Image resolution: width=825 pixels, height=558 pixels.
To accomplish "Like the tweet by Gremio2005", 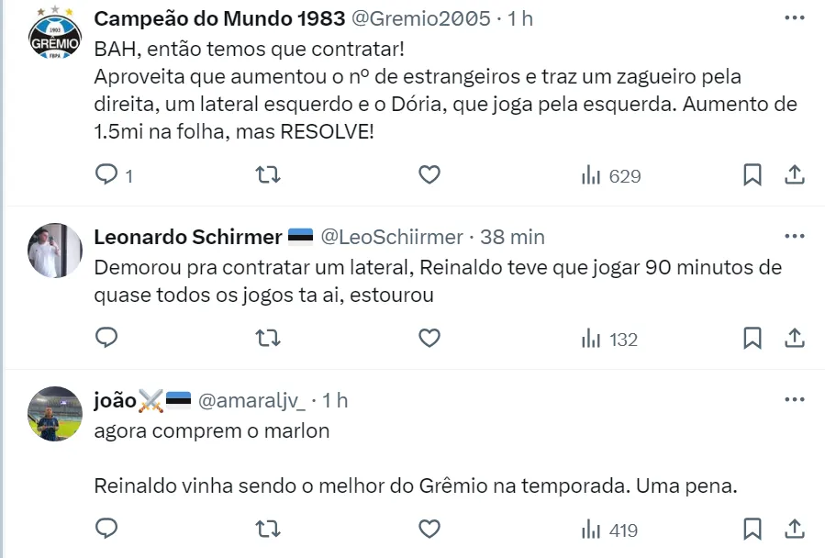I will (x=429, y=175).
